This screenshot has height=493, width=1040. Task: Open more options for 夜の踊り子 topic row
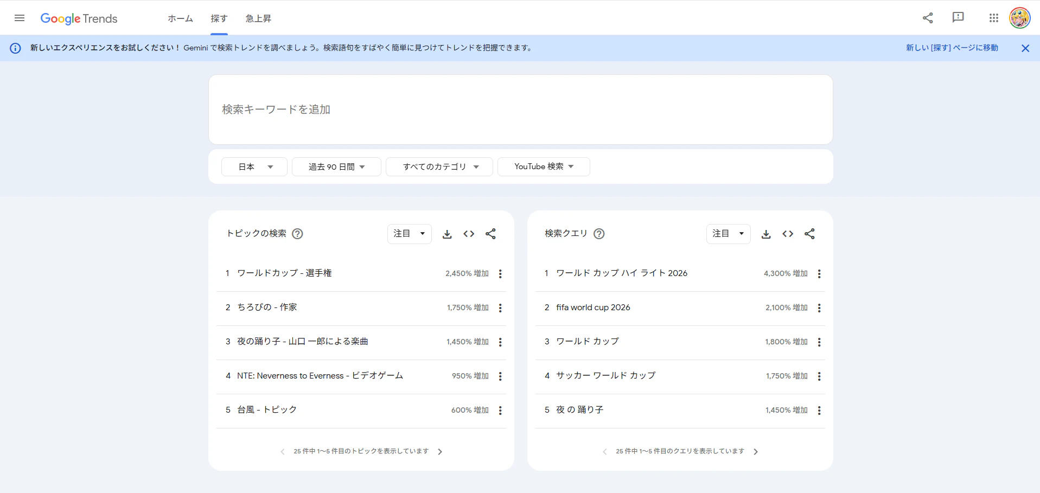coord(500,342)
